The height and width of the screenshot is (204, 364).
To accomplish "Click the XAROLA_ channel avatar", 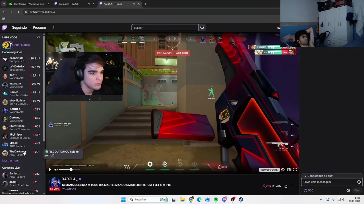I will pos(55,184).
